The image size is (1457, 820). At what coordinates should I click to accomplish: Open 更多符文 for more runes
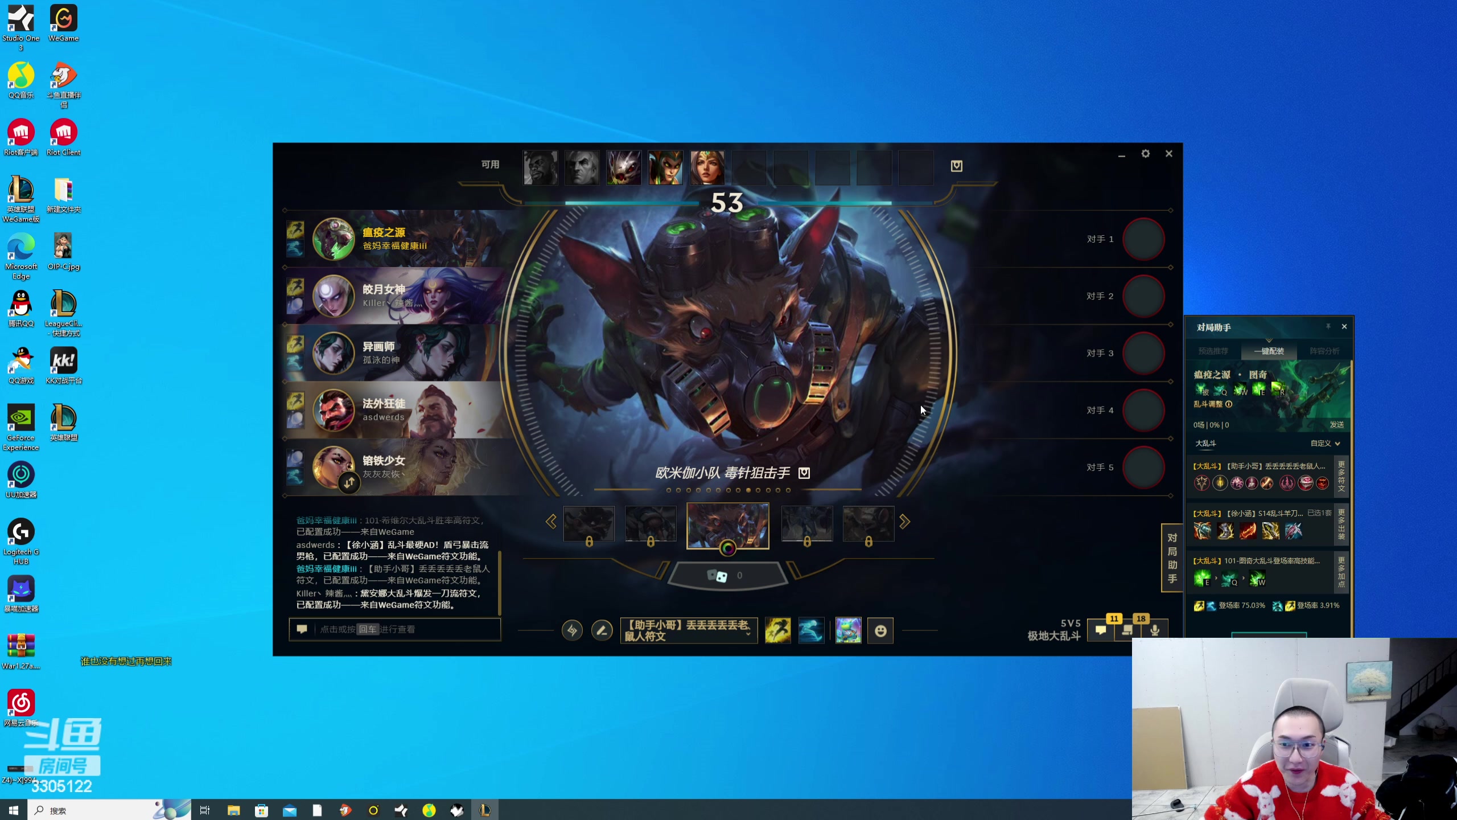click(x=1341, y=476)
